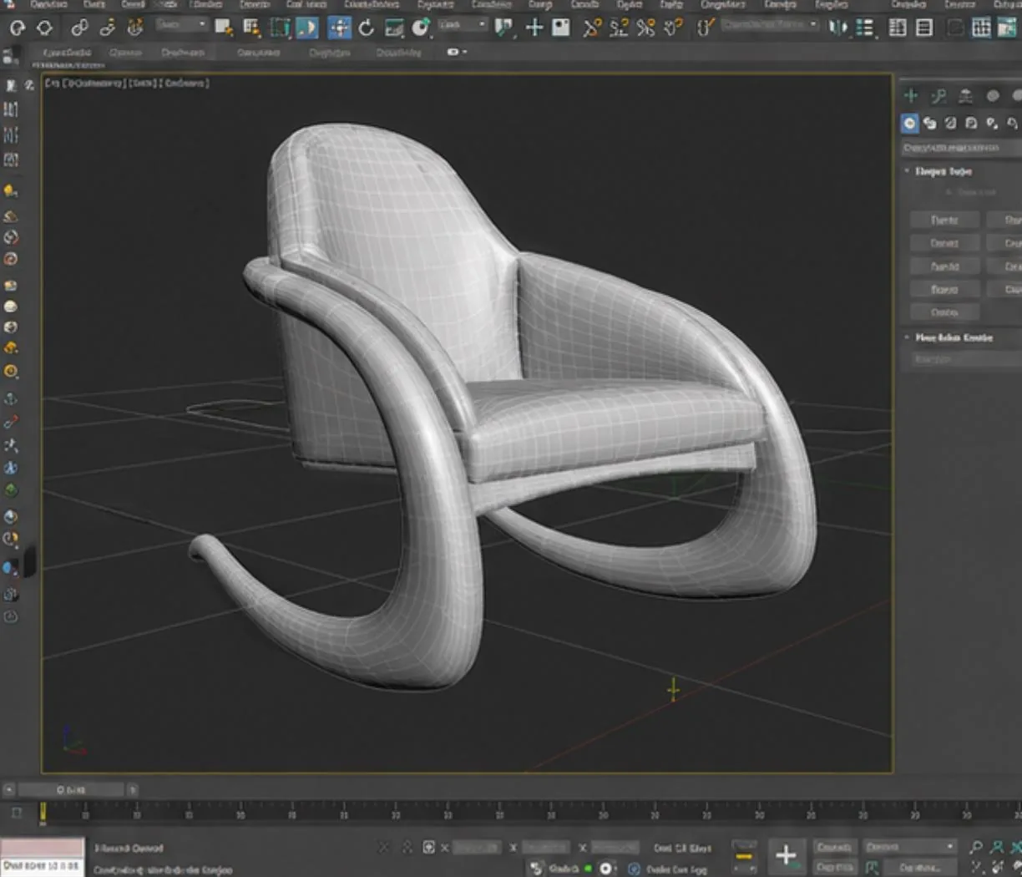Viewport: 1022px width, 877px height.
Task: Click the Undo arrow in main toolbar
Action: pos(17,28)
